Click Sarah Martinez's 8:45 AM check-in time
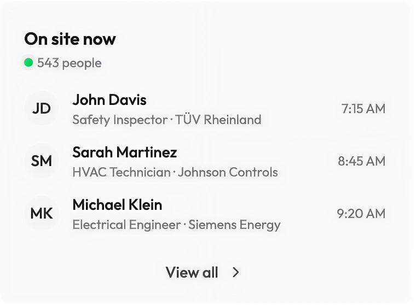 point(361,161)
